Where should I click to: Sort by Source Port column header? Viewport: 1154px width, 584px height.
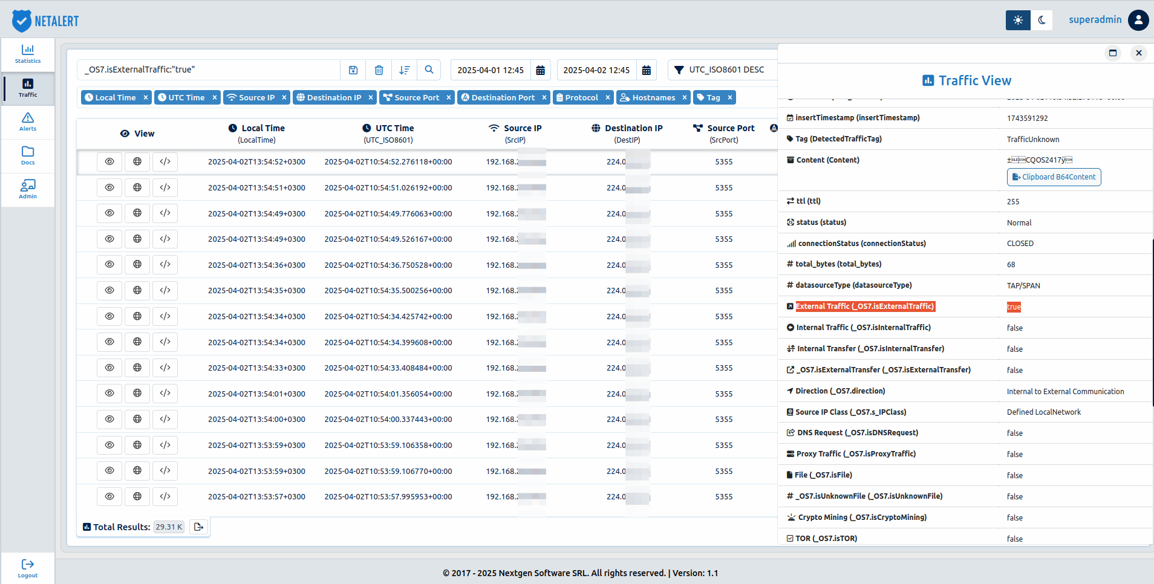pyautogui.click(x=724, y=134)
